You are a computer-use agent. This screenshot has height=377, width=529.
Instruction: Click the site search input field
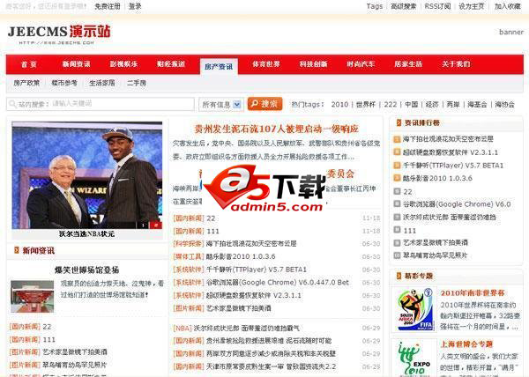pos(101,104)
